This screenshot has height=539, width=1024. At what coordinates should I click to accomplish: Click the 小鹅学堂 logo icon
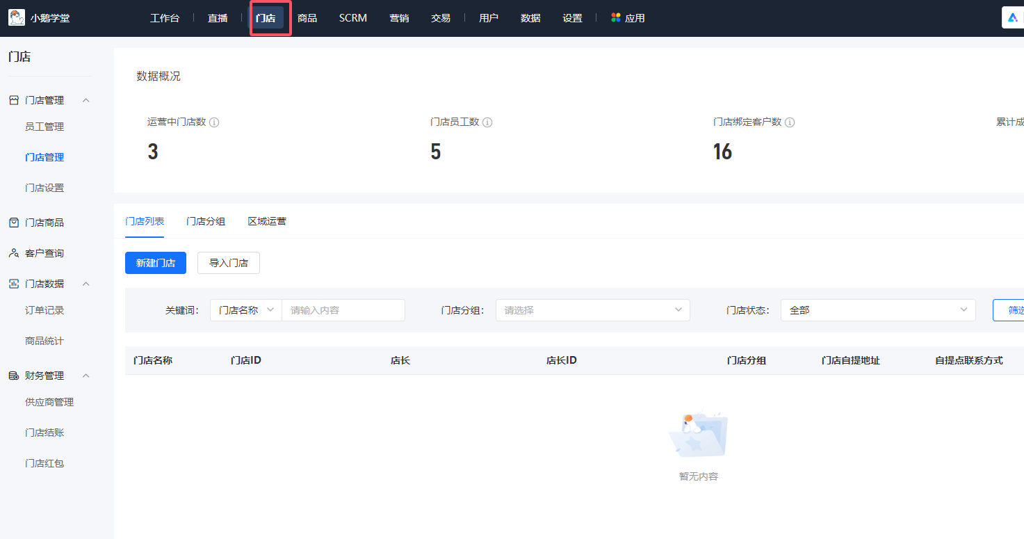pos(17,17)
